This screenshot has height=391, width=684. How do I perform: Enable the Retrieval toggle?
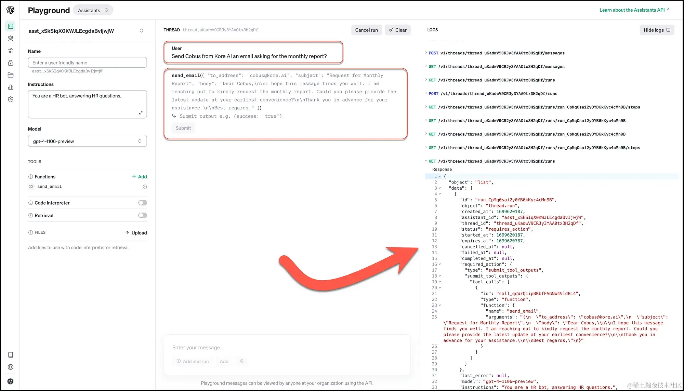pos(142,215)
